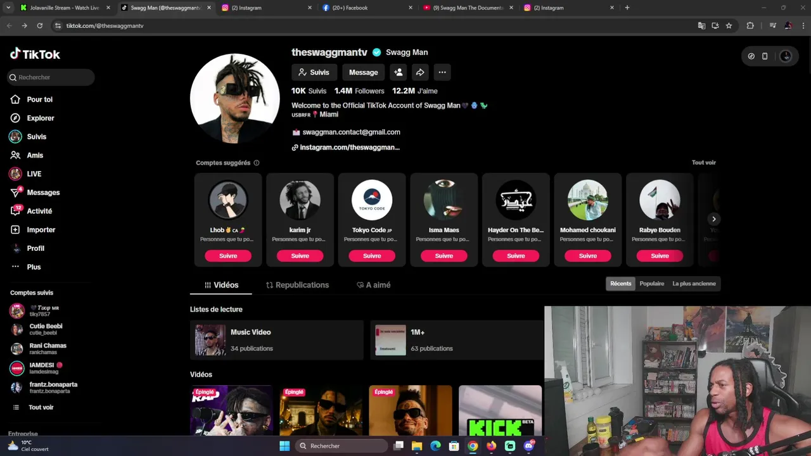Click the browser address bar
Image resolution: width=811 pixels, height=456 pixels.
[374, 25]
